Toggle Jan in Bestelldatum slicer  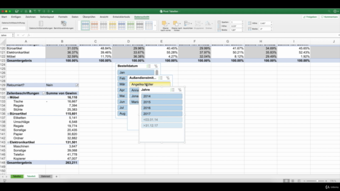click(x=136, y=72)
